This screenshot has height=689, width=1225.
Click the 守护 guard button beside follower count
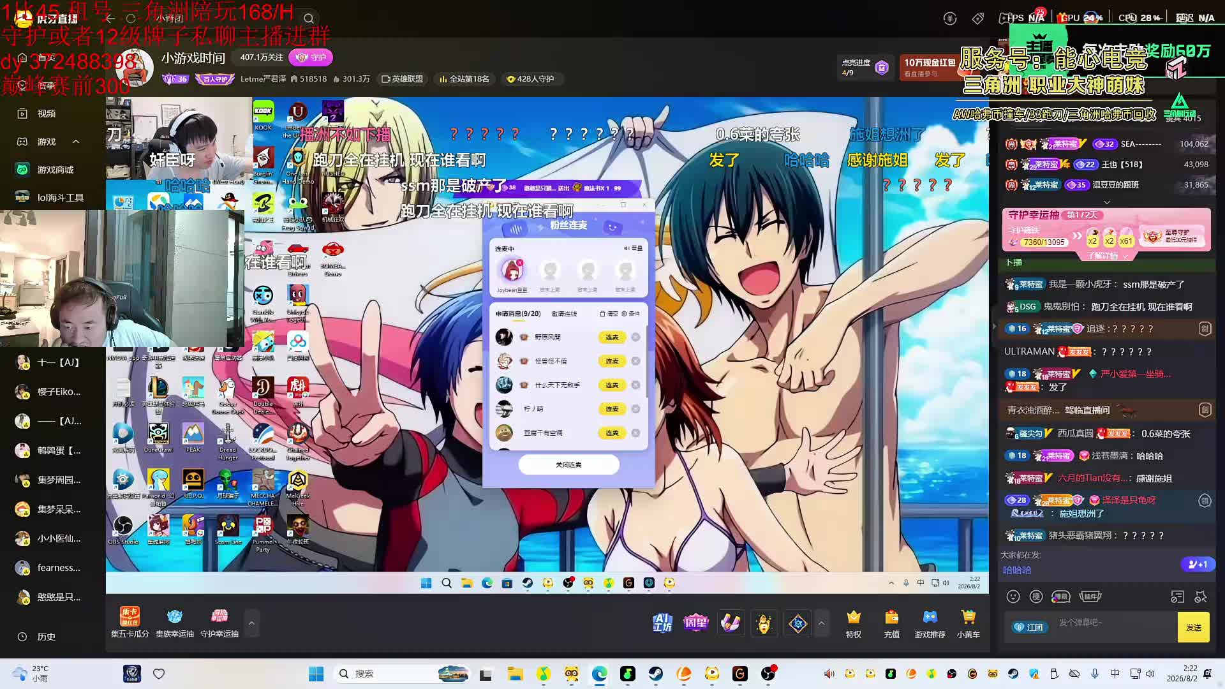point(311,57)
